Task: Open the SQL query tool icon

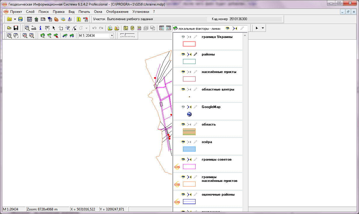Action: coord(9,19)
